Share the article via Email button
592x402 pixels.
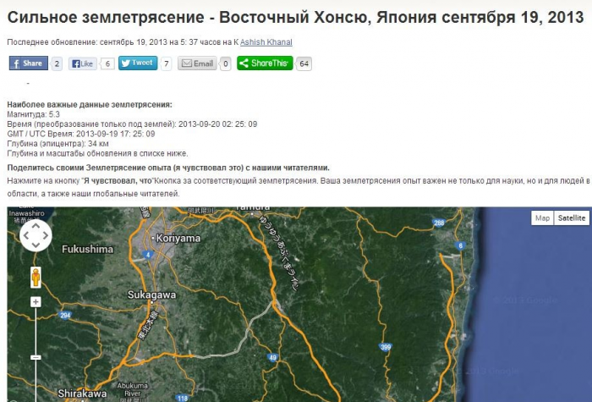(x=197, y=63)
